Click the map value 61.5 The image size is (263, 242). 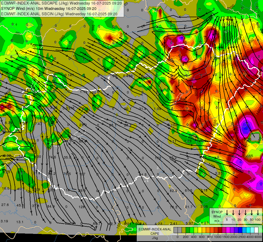click(x=189, y=190)
